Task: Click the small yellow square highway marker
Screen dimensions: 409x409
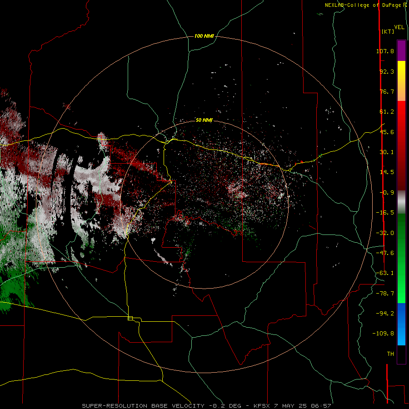Action: click(x=130, y=318)
